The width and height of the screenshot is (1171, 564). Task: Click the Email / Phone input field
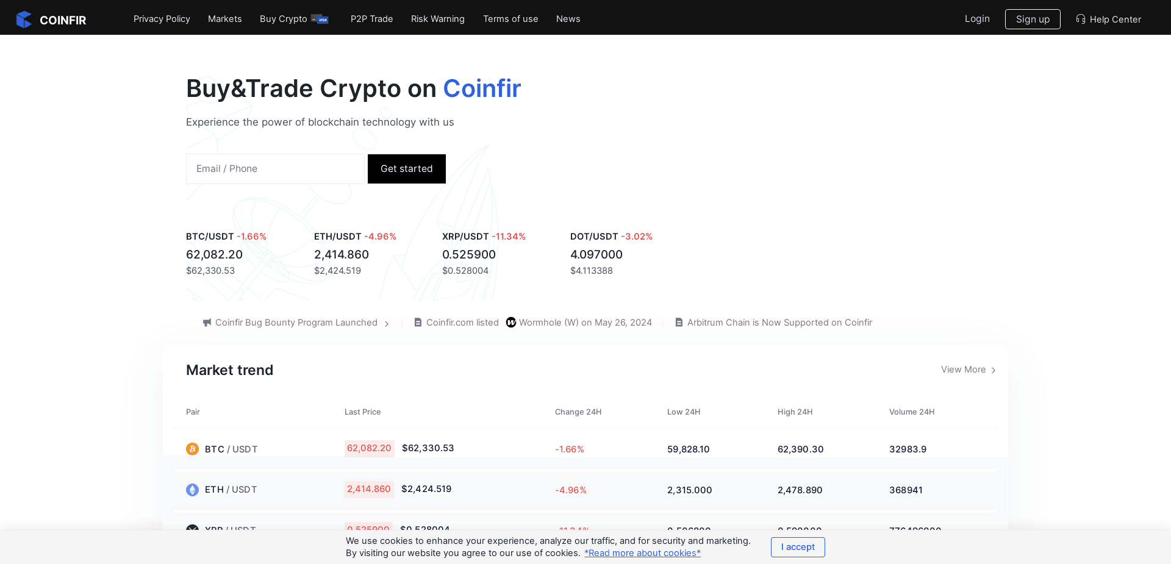coord(275,169)
